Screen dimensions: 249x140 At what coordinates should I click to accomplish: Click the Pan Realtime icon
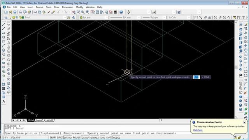coord(74,12)
